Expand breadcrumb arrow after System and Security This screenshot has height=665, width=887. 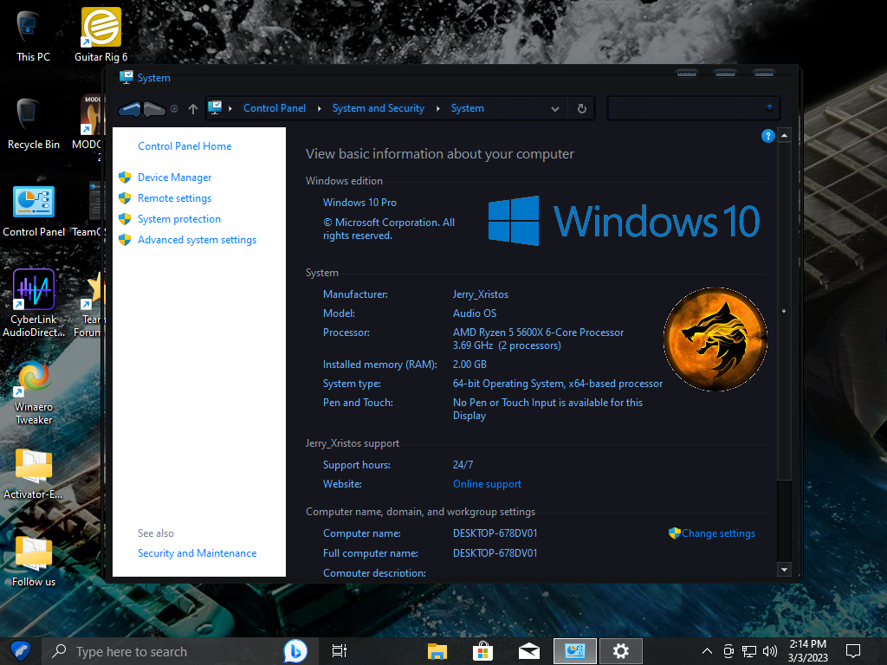tap(437, 108)
